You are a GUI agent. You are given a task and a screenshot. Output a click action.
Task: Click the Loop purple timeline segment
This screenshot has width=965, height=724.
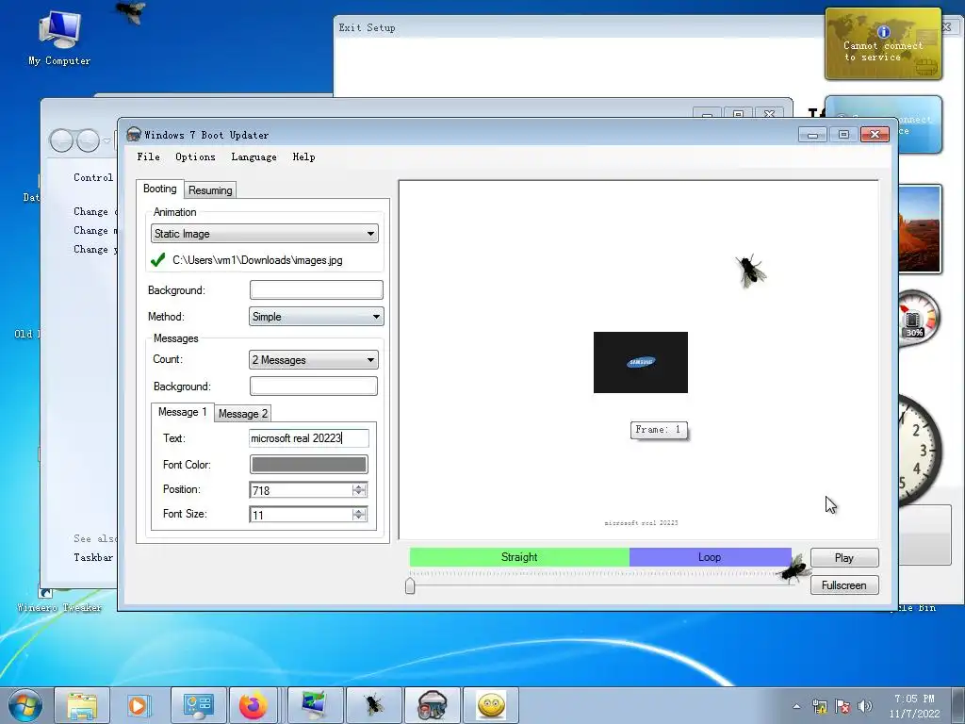[710, 557]
